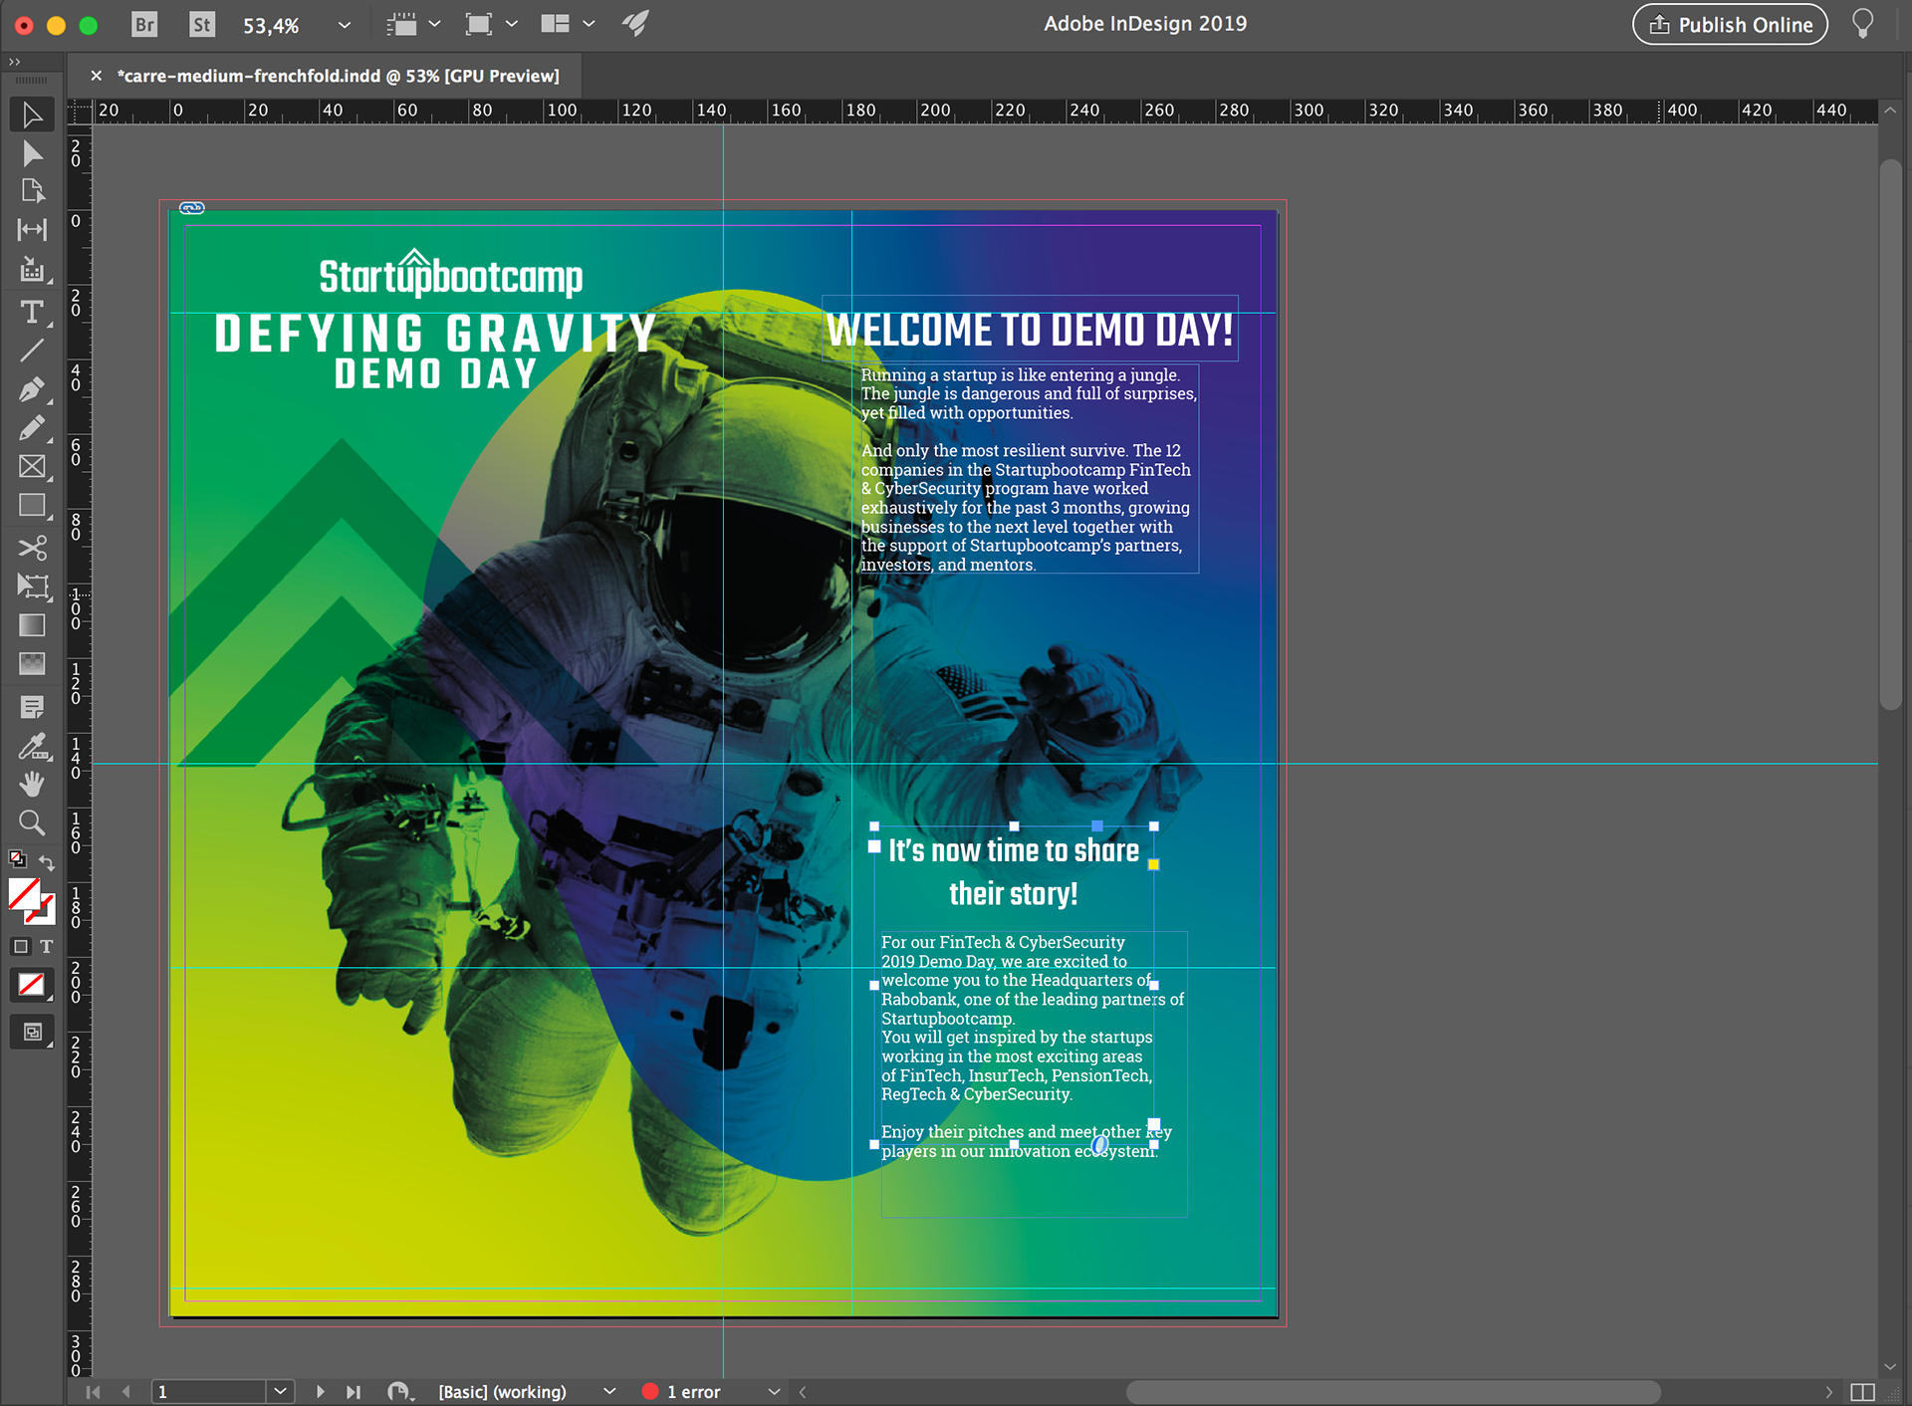Select the Pencil tool
The height and width of the screenshot is (1406, 1912).
[32, 428]
